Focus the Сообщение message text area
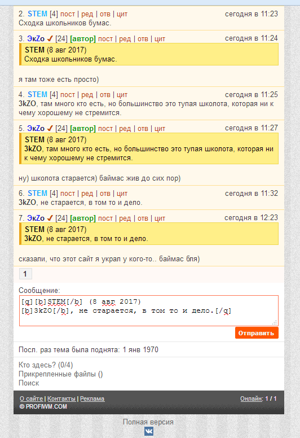The image size is (300, 438). coord(149,310)
